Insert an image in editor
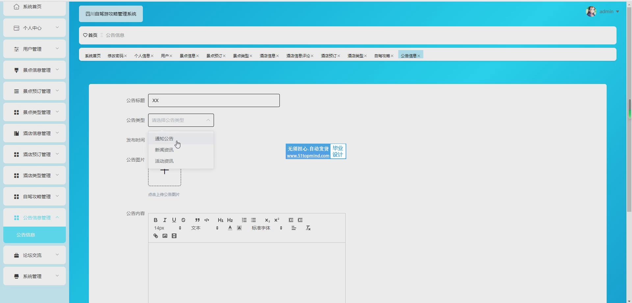Viewport: 632px width, 303px height. (x=165, y=236)
